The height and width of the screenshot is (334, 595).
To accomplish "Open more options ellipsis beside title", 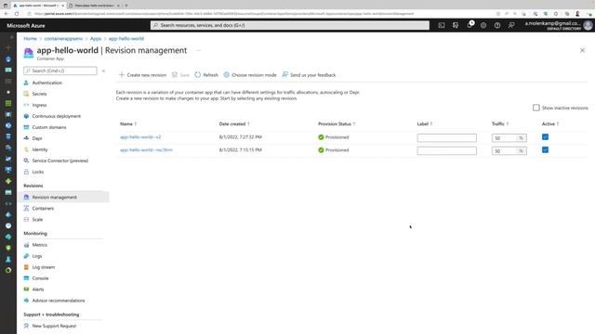I will 198,50.
